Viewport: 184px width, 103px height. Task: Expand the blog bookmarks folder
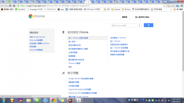pos(126,9)
